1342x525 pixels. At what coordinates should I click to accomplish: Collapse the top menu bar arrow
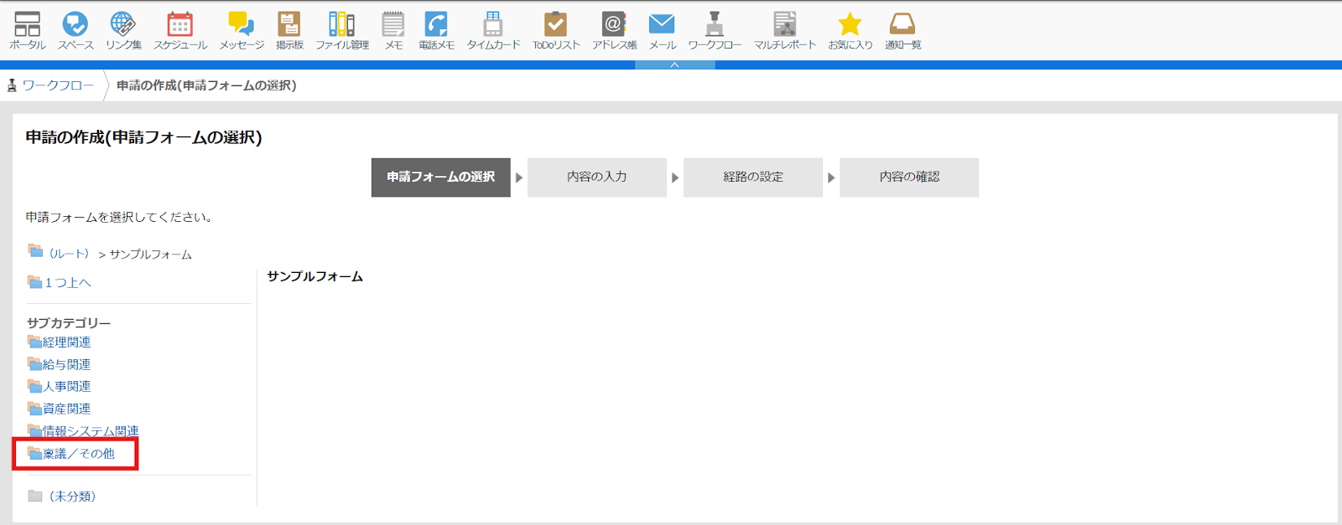674,64
